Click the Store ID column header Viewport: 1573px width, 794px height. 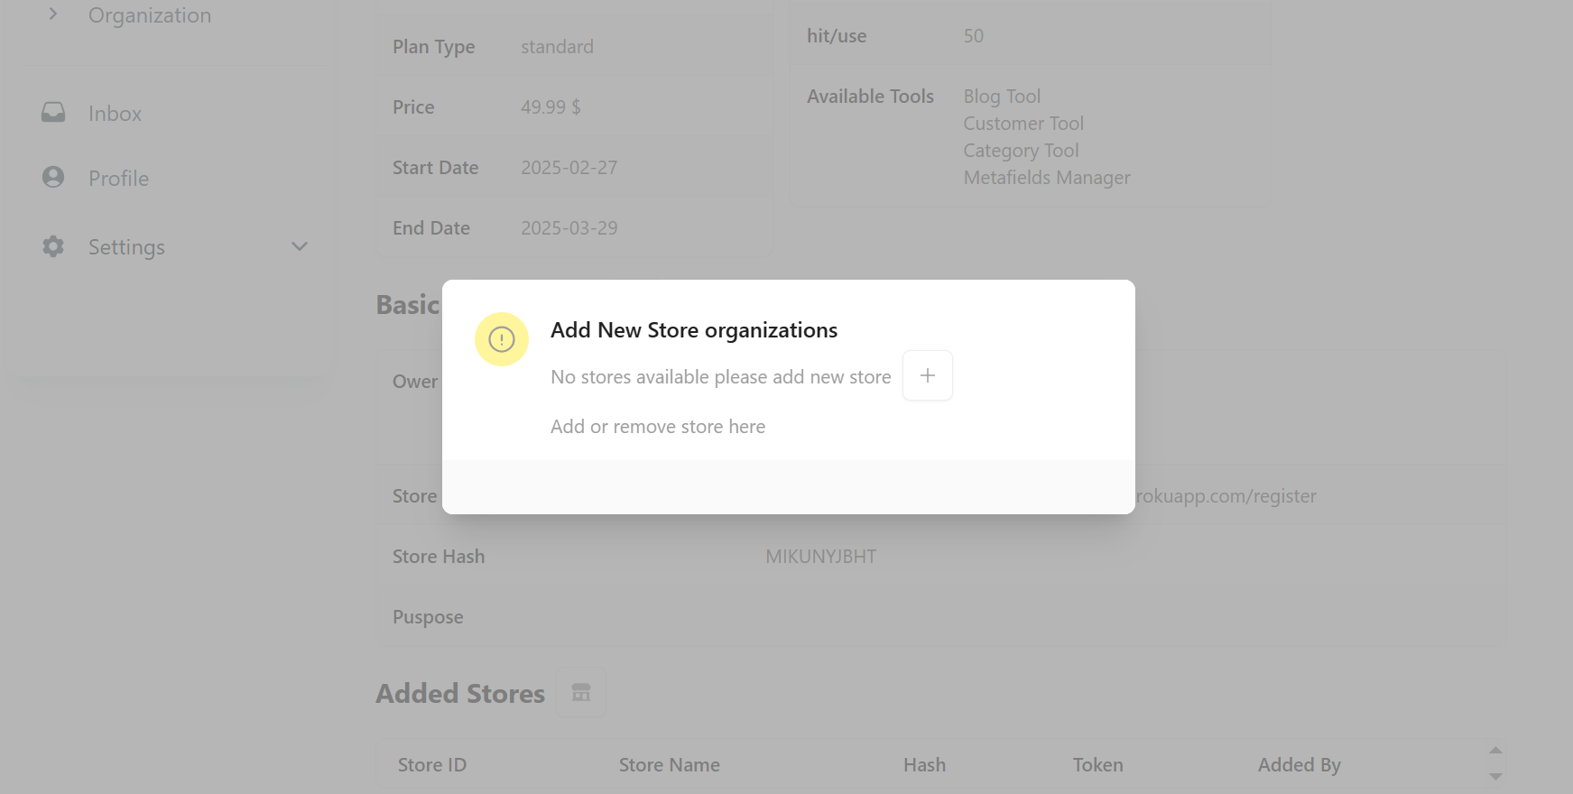pos(432,765)
